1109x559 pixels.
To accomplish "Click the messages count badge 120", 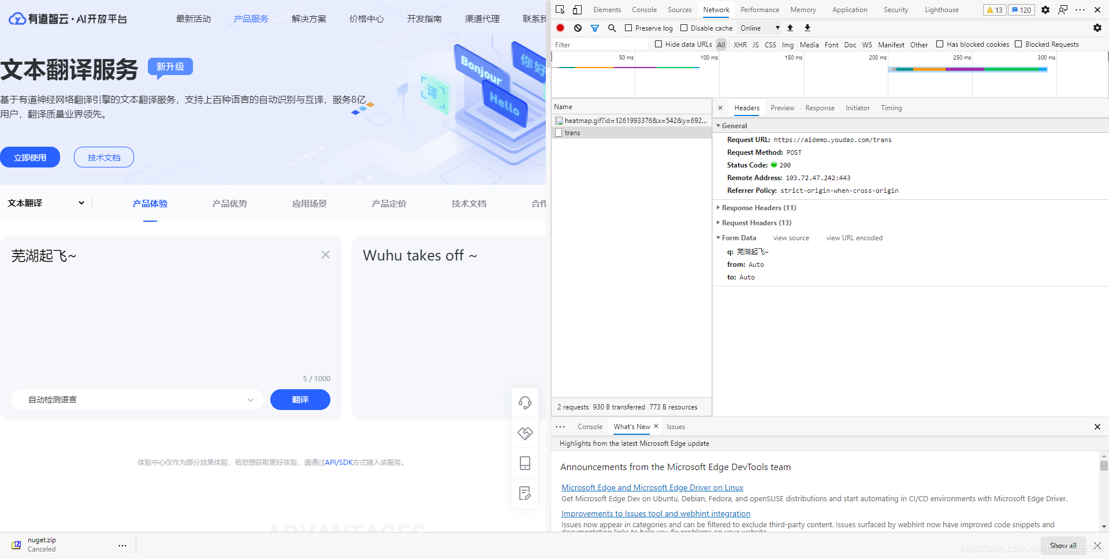I will point(1021,10).
